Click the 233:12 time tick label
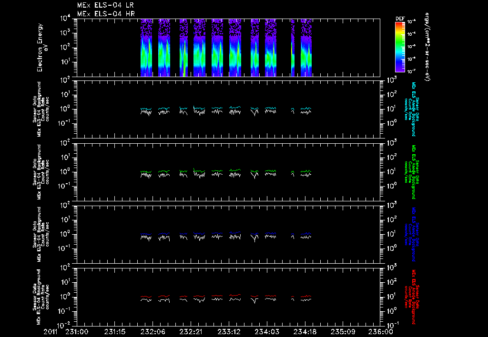The width and height of the screenshot is (488, 337). 228,332
